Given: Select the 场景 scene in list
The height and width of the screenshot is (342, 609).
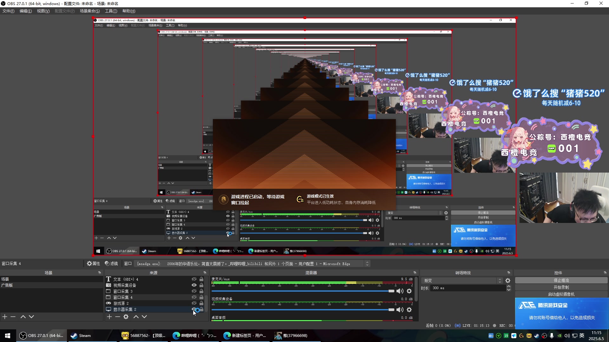Looking at the screenshot, I should point(51,279).
